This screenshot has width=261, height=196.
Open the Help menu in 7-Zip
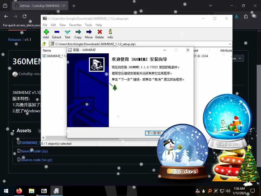click(x=99, y=25)
